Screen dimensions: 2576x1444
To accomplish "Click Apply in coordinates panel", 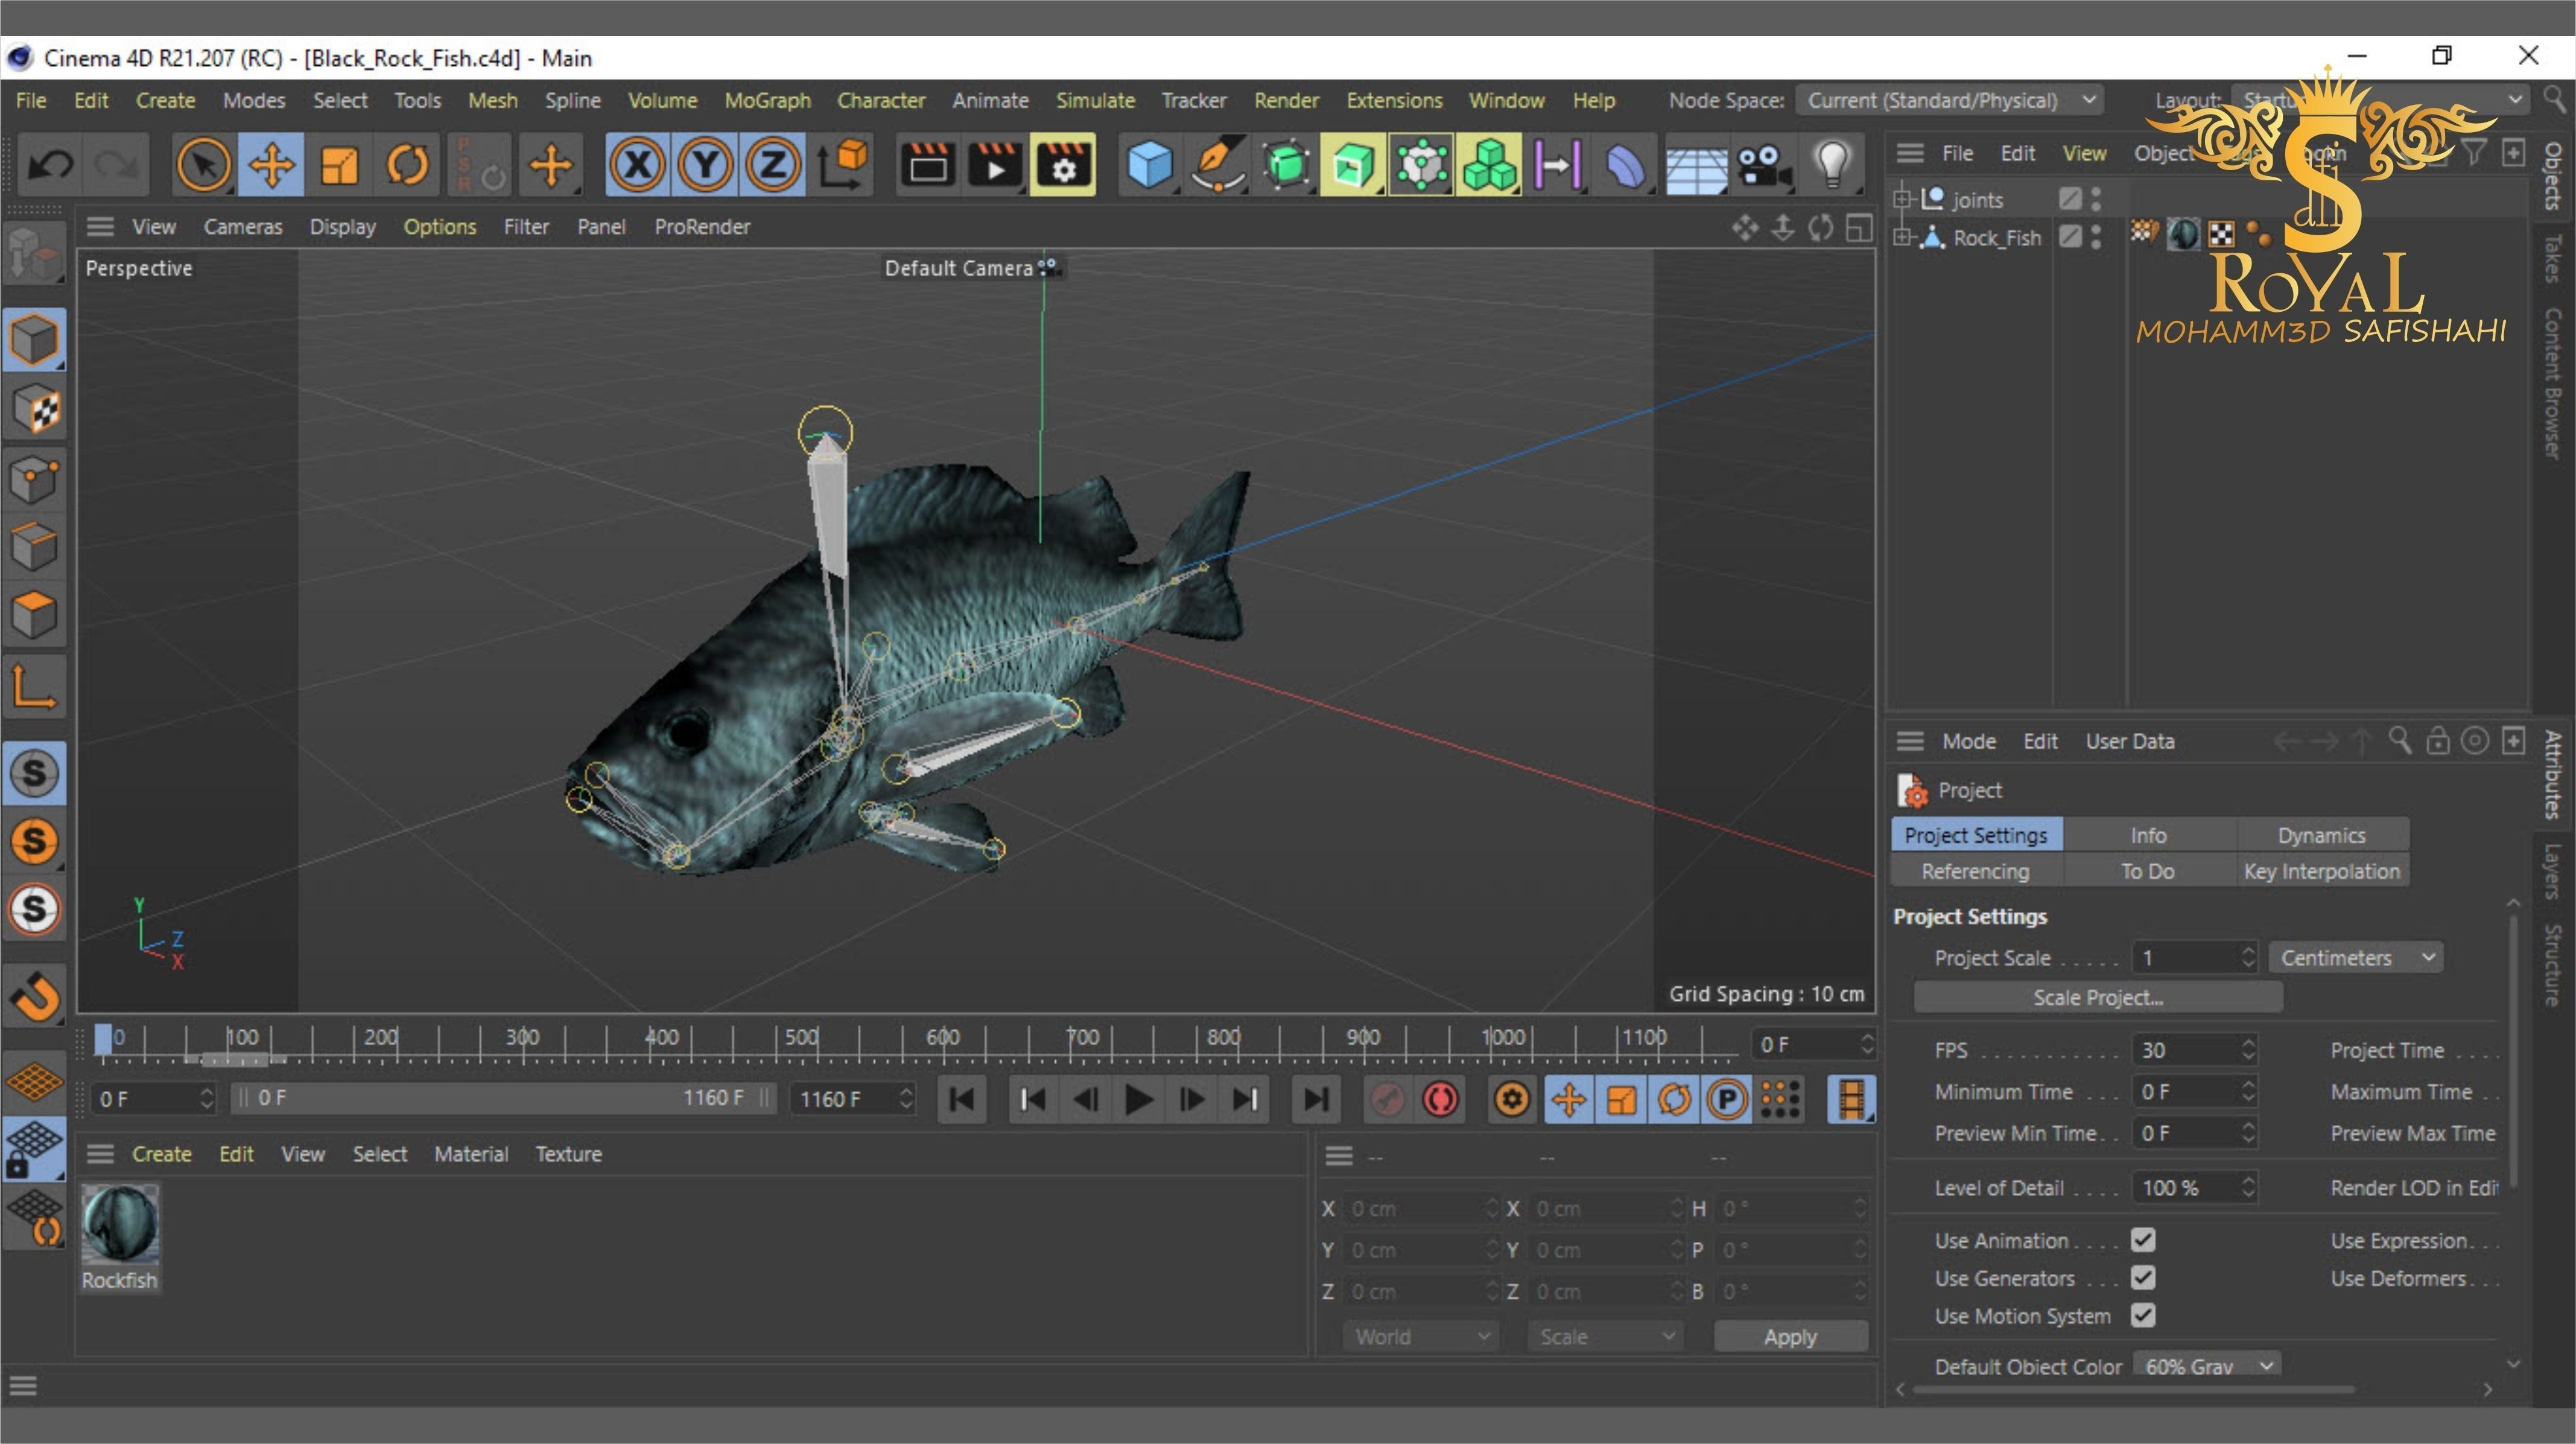I will 1789,1337.
